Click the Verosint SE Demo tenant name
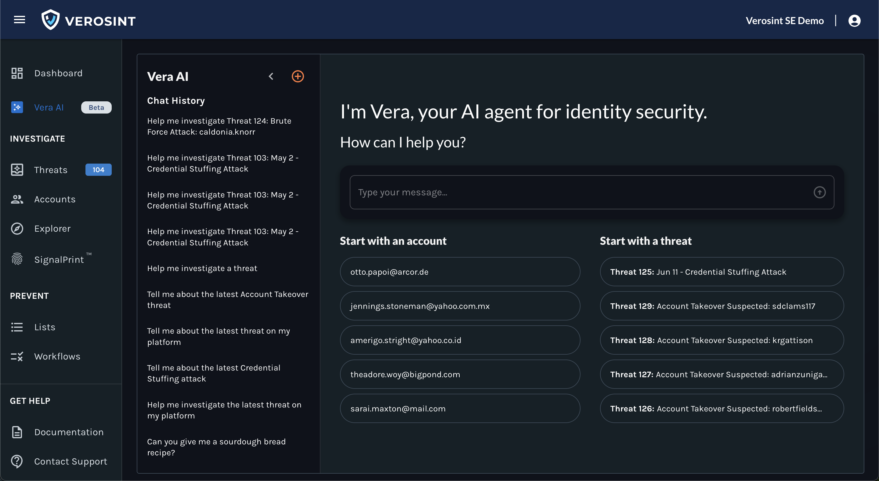879x481 pixels. [784, 20]
